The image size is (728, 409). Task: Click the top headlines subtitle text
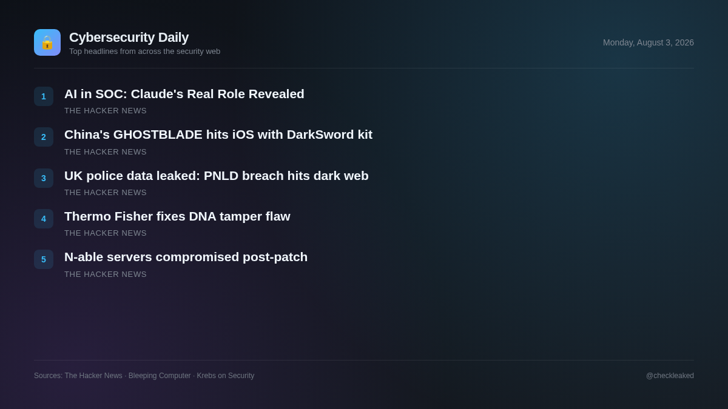pyautogui.click(x=144, y=52)
